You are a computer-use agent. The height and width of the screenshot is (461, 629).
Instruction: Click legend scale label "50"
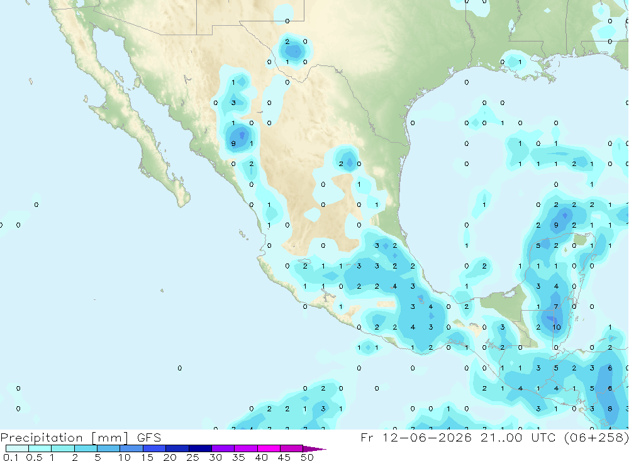[307, 457]
